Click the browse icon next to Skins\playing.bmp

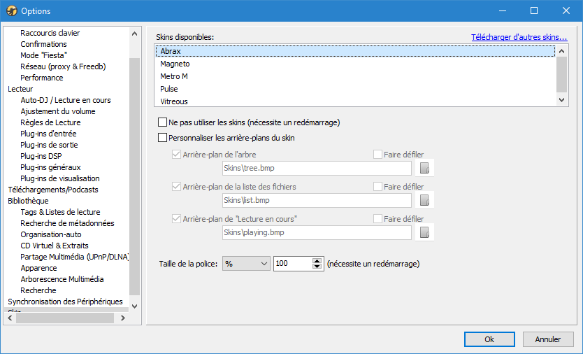pos(424,232)
